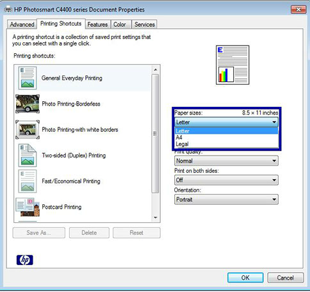This screenshot has width=310, height=292.
Task: Confirm settings with the OK button
Action: pos(245,277)
